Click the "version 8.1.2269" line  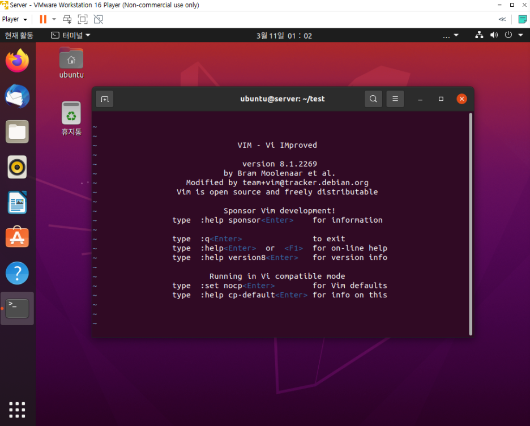(280, 164)
